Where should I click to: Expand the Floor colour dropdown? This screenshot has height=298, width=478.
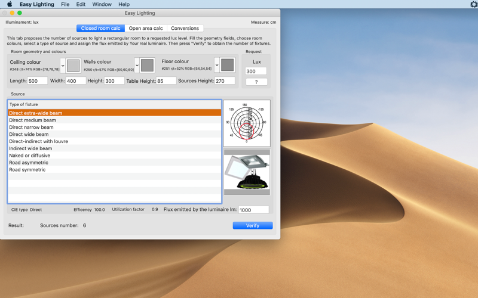coord(217,65)
